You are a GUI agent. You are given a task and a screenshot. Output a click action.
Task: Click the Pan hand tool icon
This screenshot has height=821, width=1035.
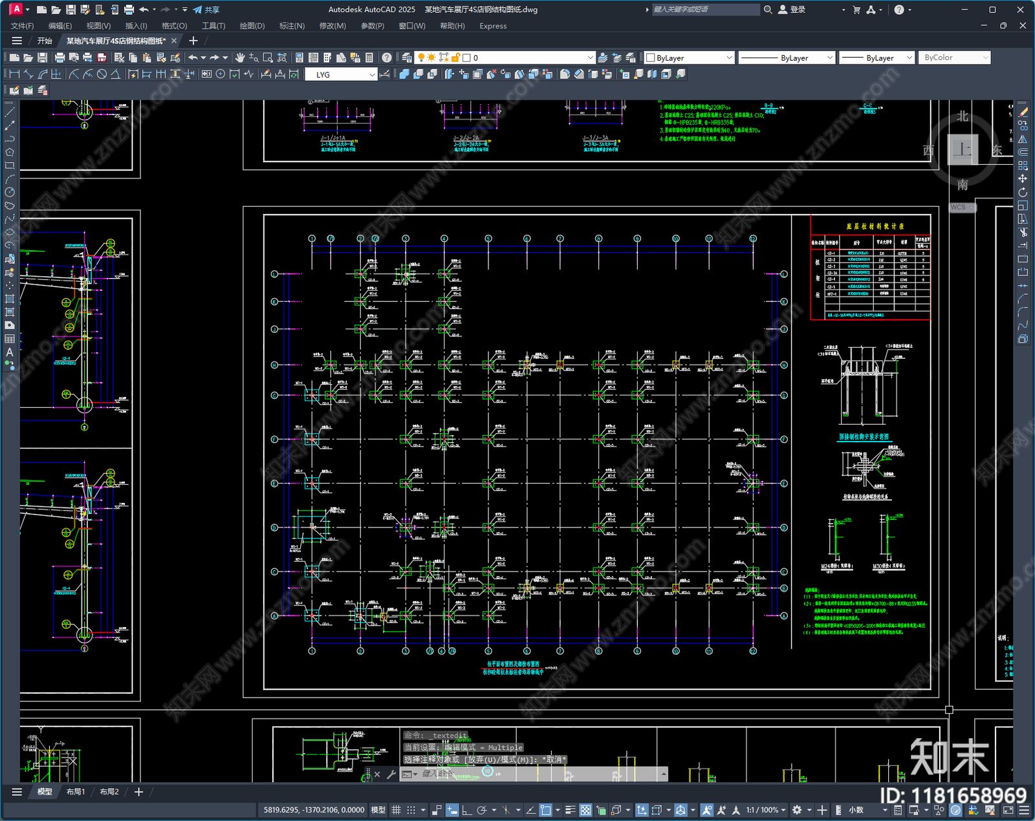coord(240,58)
